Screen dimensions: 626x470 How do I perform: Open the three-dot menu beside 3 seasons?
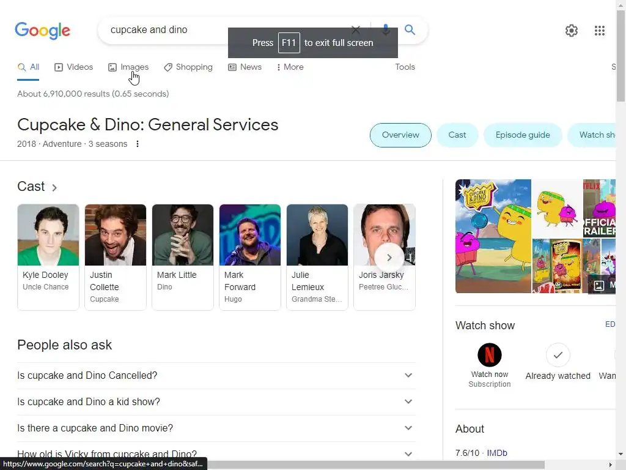pos(138,144)
